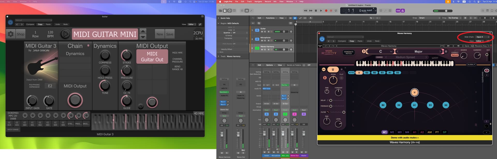
Task: Toggle Sends on Faders power button
Action: point(304,65)
